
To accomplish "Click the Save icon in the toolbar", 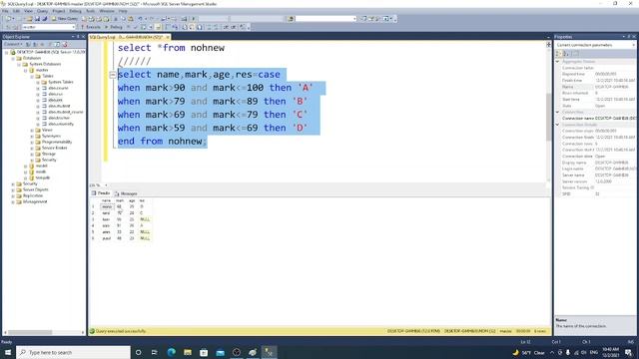I will pos(37,19).
